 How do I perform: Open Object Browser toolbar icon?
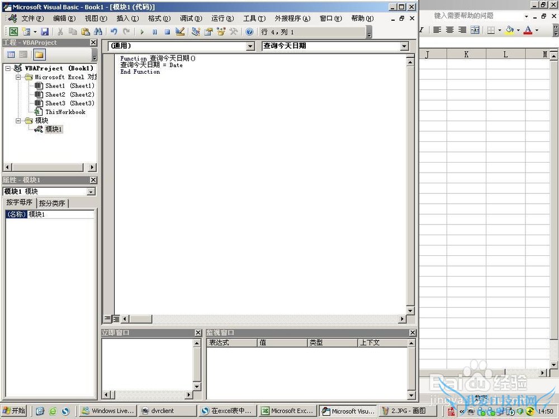(221, 32)
